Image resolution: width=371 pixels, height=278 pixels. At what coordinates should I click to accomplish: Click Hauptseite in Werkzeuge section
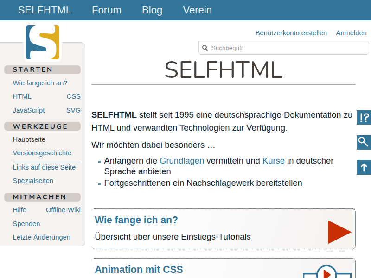(29, 139)
